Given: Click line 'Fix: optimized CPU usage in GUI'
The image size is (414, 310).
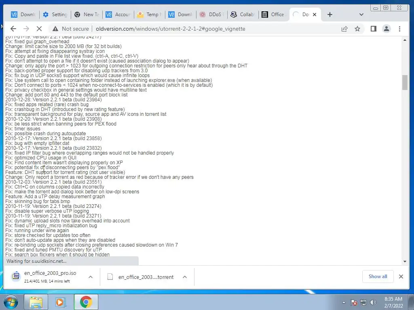Looking at the screenshot, I should pos(41,158).
